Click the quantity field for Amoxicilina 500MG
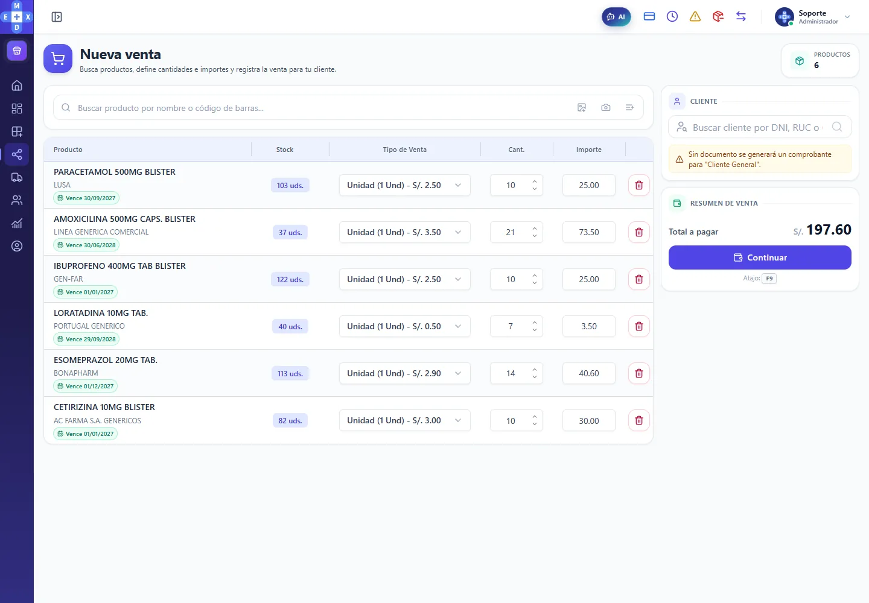This screenshot has width=869, height=603. pos(516,232)
